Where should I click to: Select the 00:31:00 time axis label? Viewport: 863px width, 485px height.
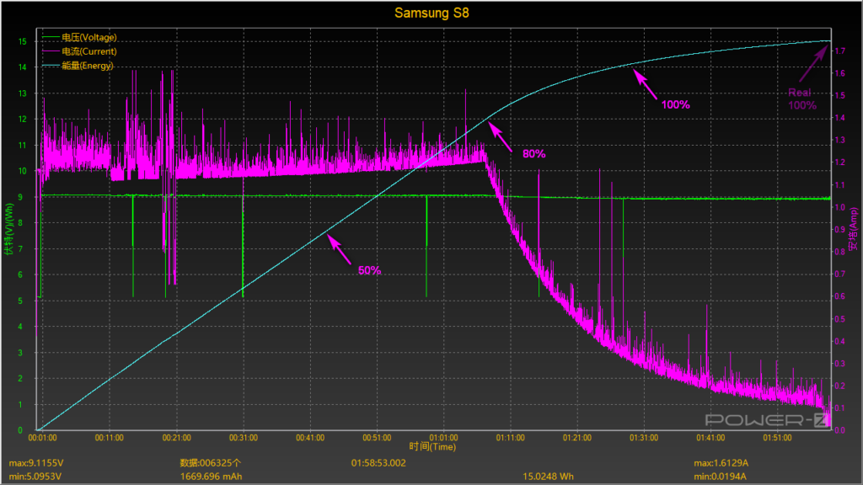244,438
